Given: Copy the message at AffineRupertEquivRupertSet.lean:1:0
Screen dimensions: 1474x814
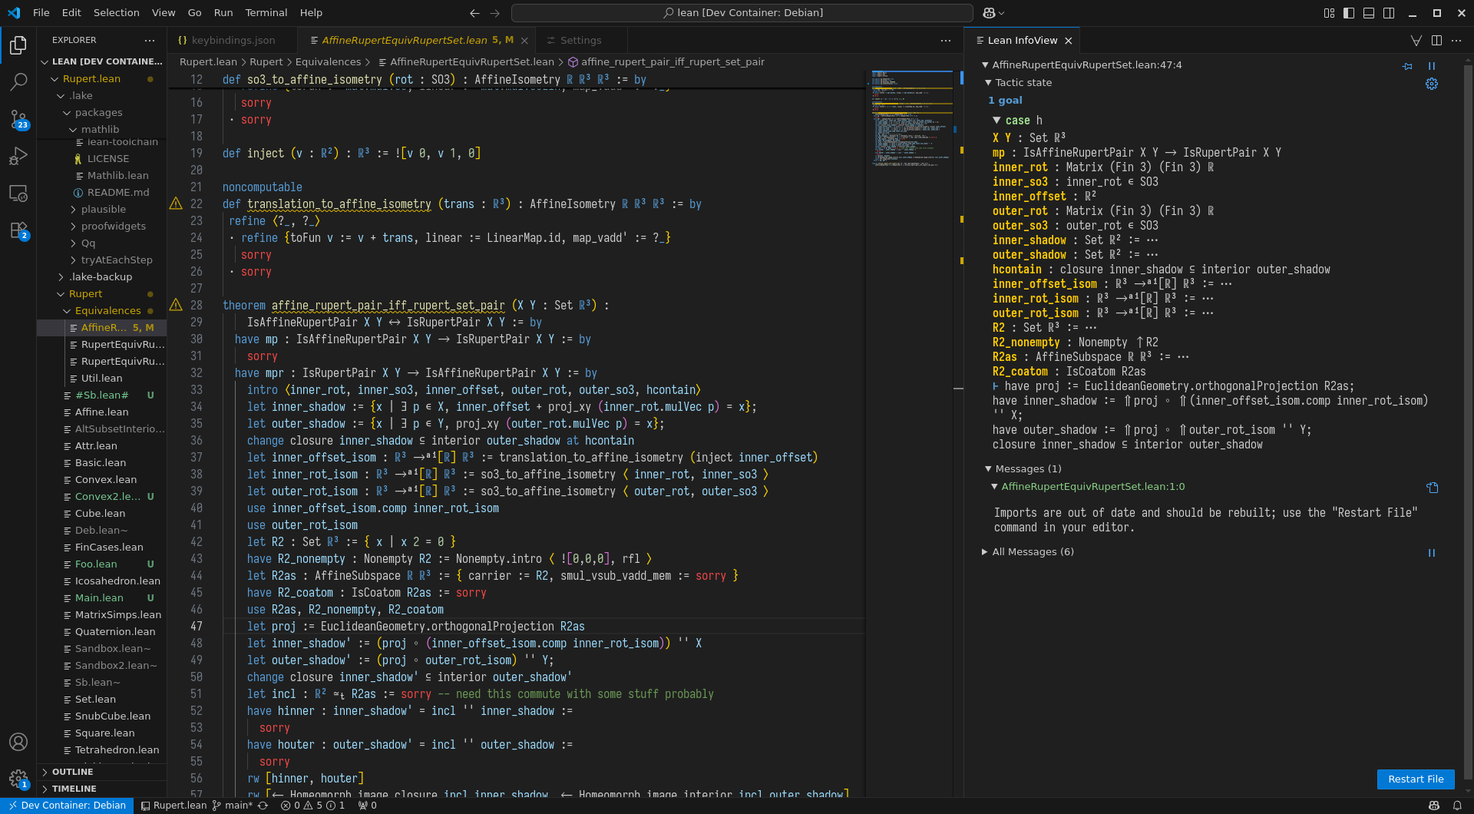Looking at the screenshot, I should [1432, 488].
